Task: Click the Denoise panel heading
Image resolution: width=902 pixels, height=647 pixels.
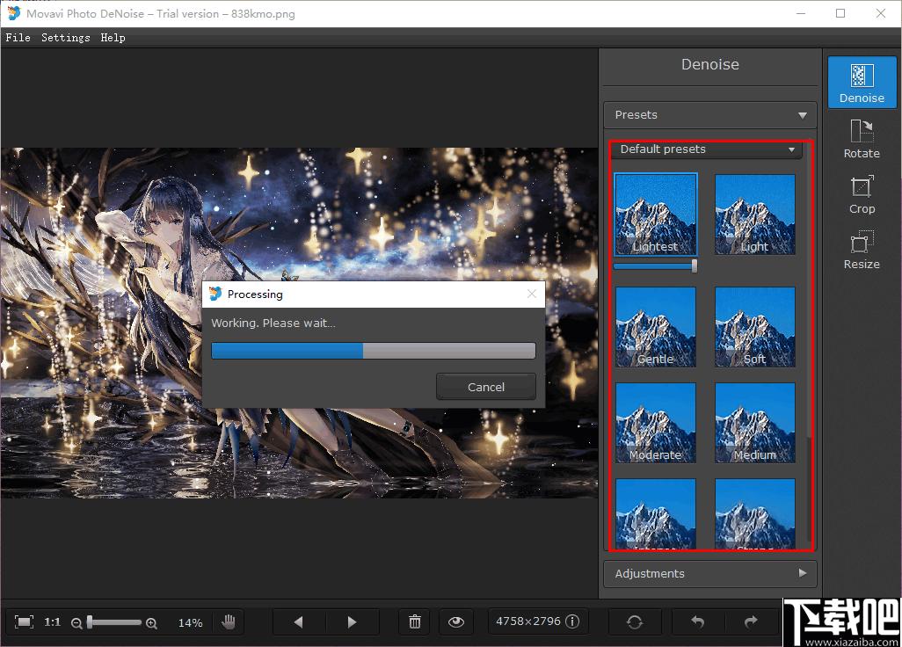Action: coord(709,64)
